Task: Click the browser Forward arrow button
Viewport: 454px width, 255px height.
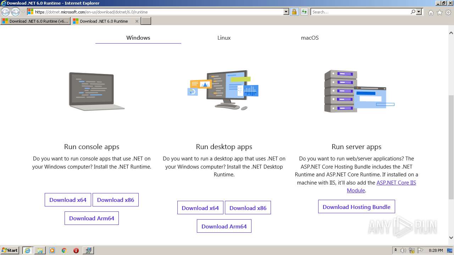Action: coord(15,12)
